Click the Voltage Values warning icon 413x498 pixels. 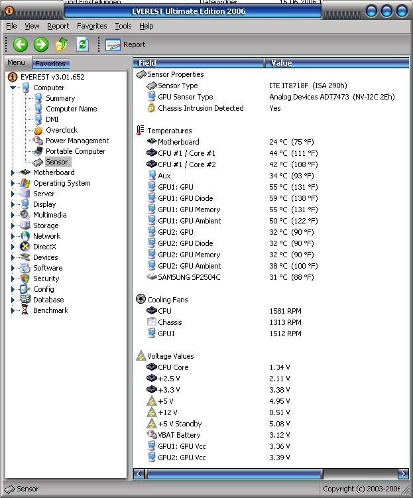click(141, 355)
